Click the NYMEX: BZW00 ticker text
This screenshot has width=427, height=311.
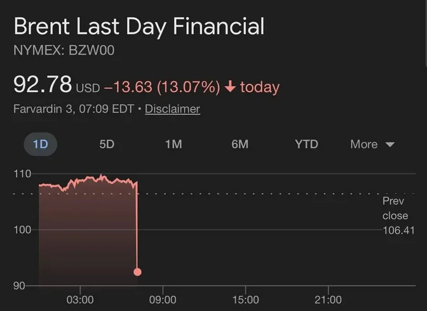[x=64, y=50]
